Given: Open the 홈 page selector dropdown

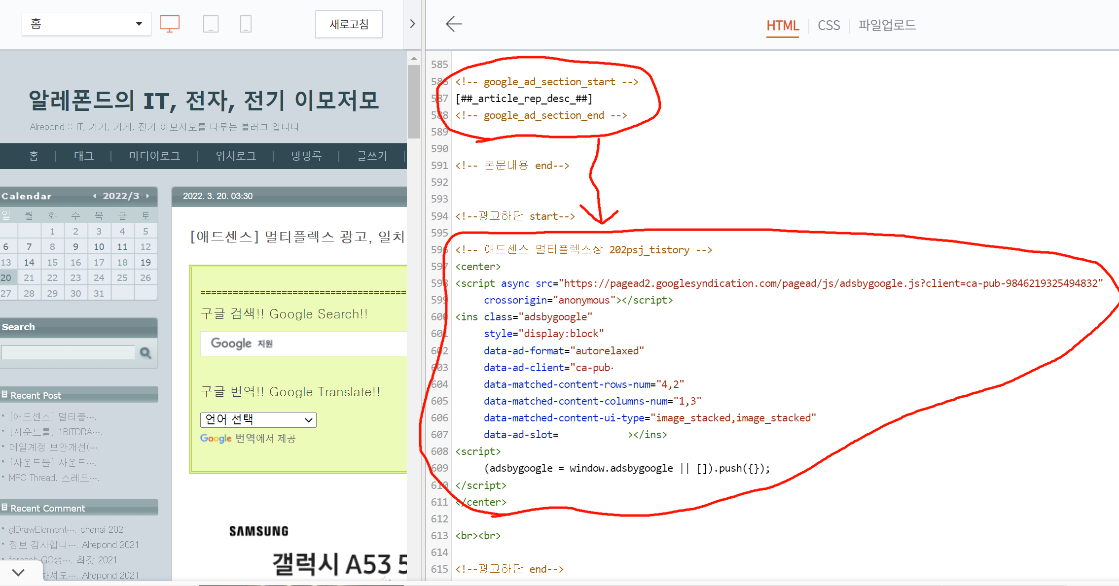Looking at the screenshot, I should click(x=86, y=24).
